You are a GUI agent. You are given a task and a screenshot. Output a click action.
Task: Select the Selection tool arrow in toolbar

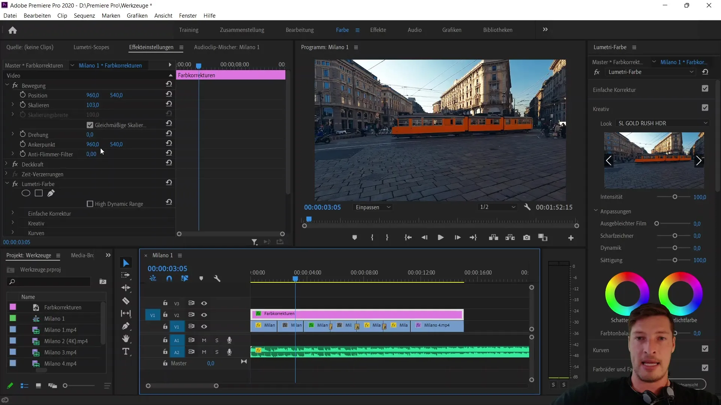click(x=126, y=263)
